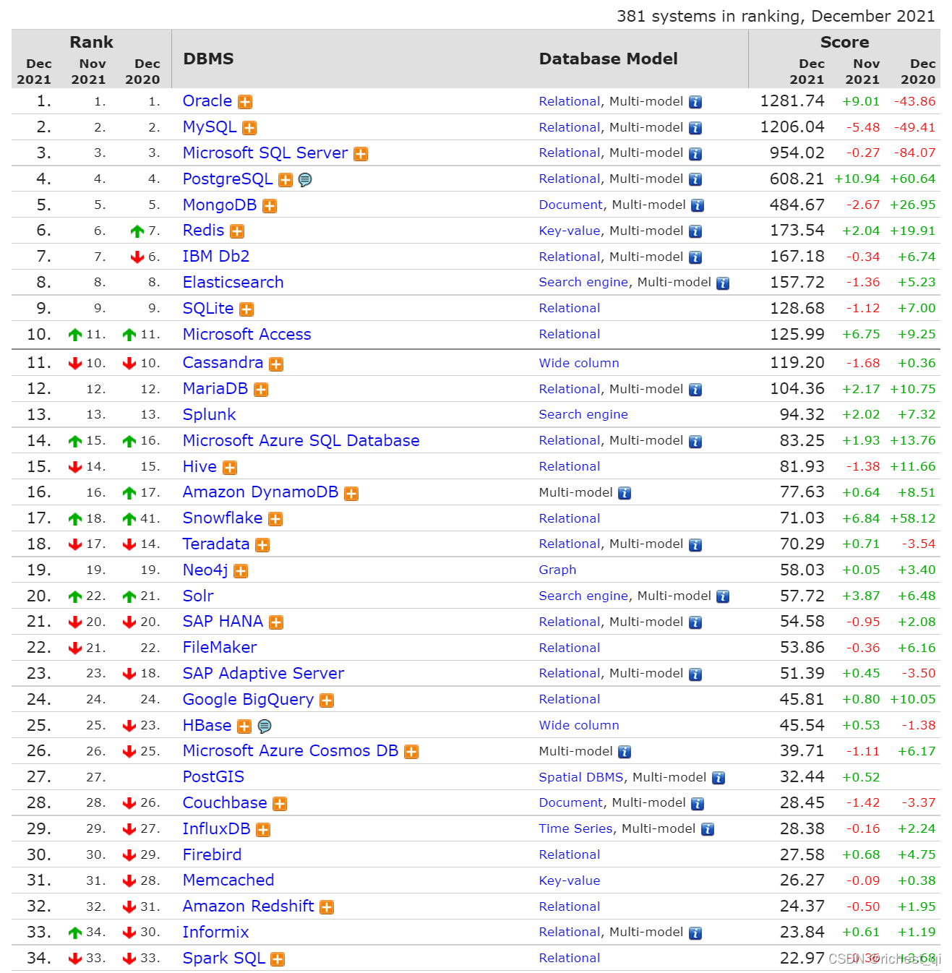Open the Microsoft Access link
The width and height of the screenshot is (952, 973).
click(x=246, y=335)
